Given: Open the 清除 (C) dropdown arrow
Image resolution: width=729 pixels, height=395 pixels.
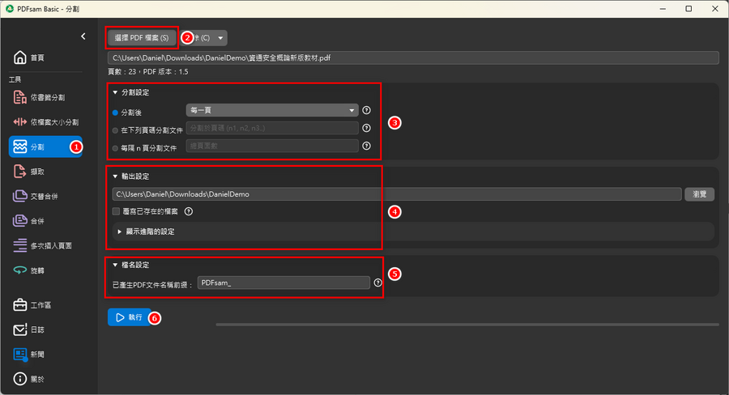Looking at the screenshot, I should coord(220,38).
